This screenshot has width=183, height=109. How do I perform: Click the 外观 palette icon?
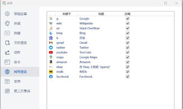(7, 23)
